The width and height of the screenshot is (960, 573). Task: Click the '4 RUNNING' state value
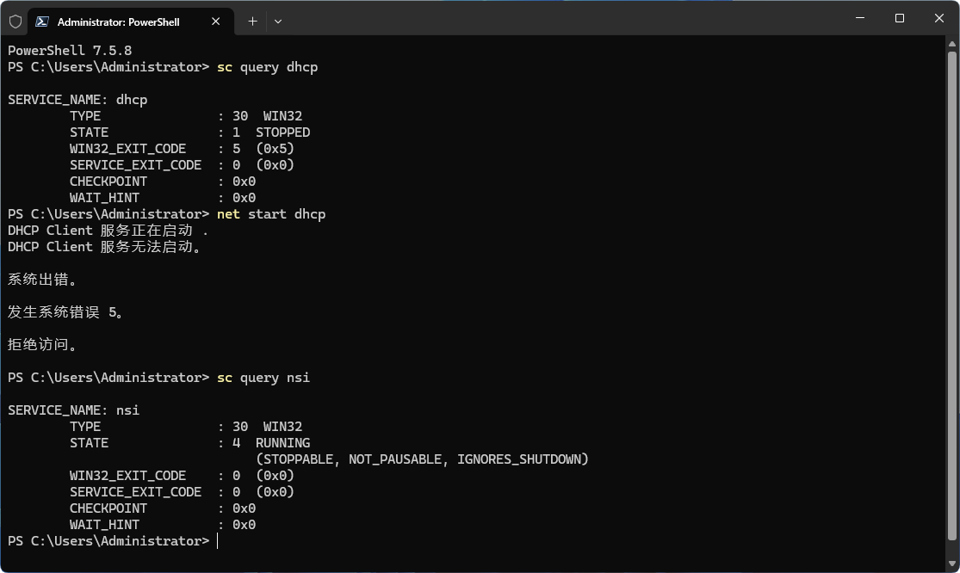[271, 443]
